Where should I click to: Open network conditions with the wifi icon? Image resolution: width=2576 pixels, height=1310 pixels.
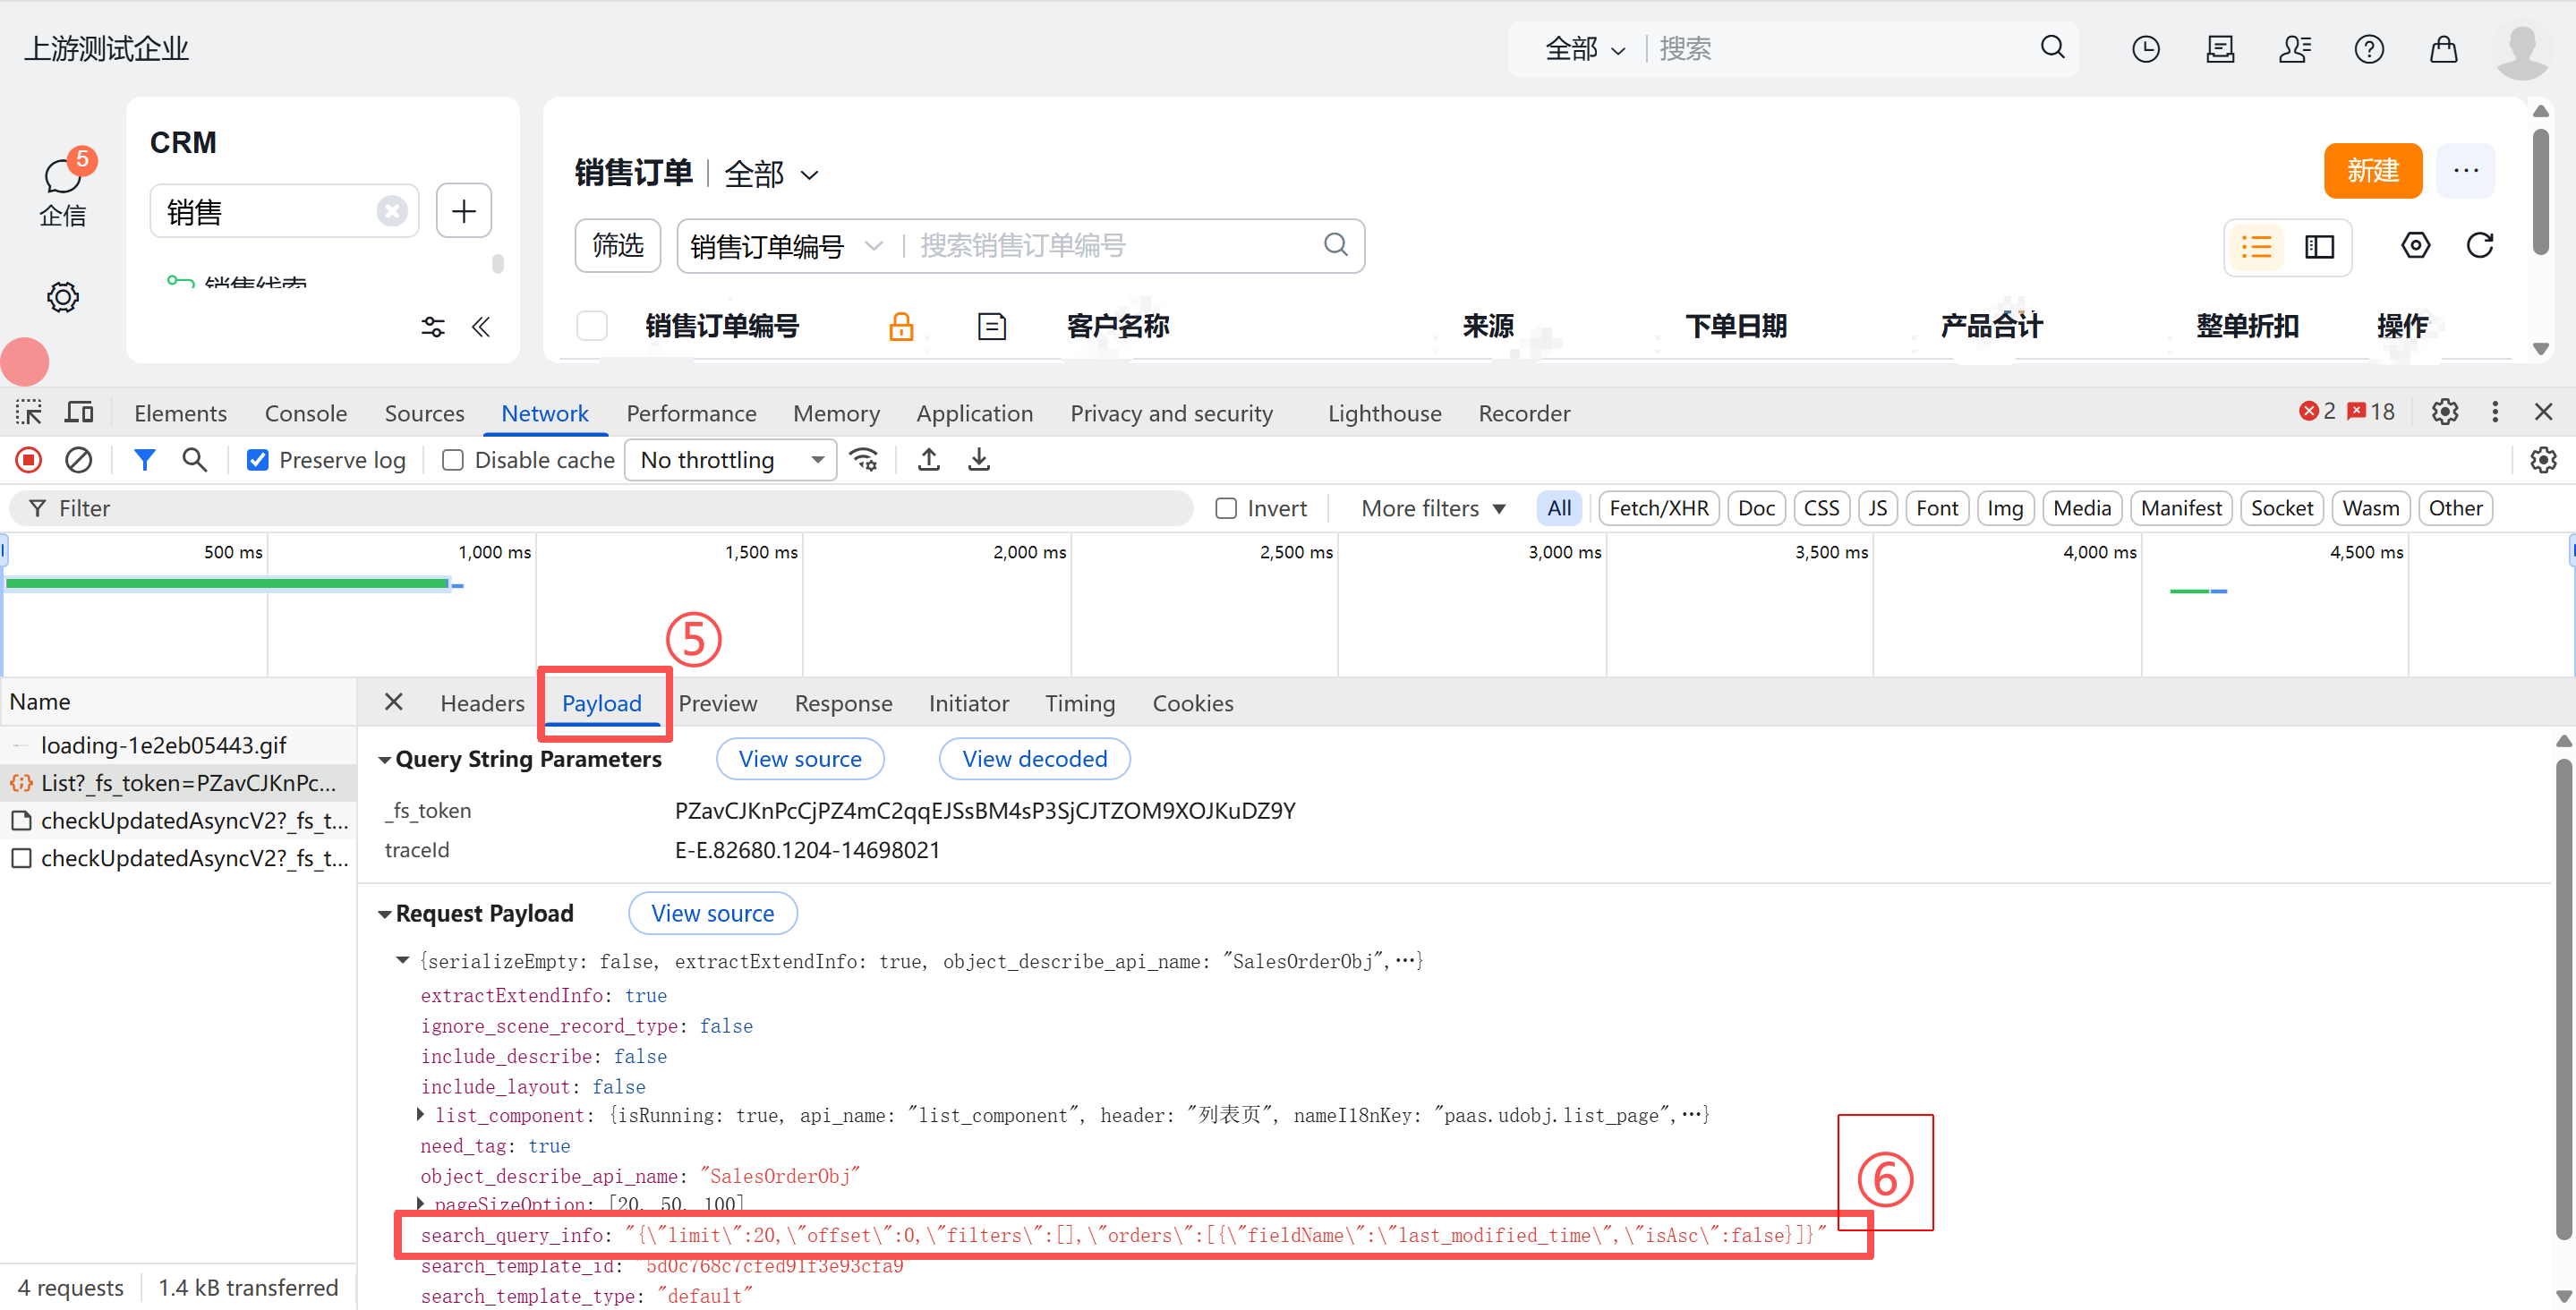864,459
